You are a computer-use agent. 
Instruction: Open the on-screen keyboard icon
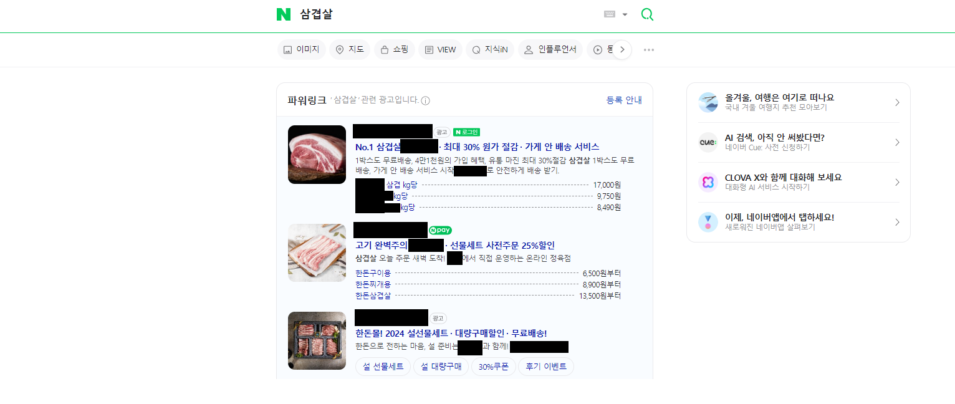(x=610, y=14)
